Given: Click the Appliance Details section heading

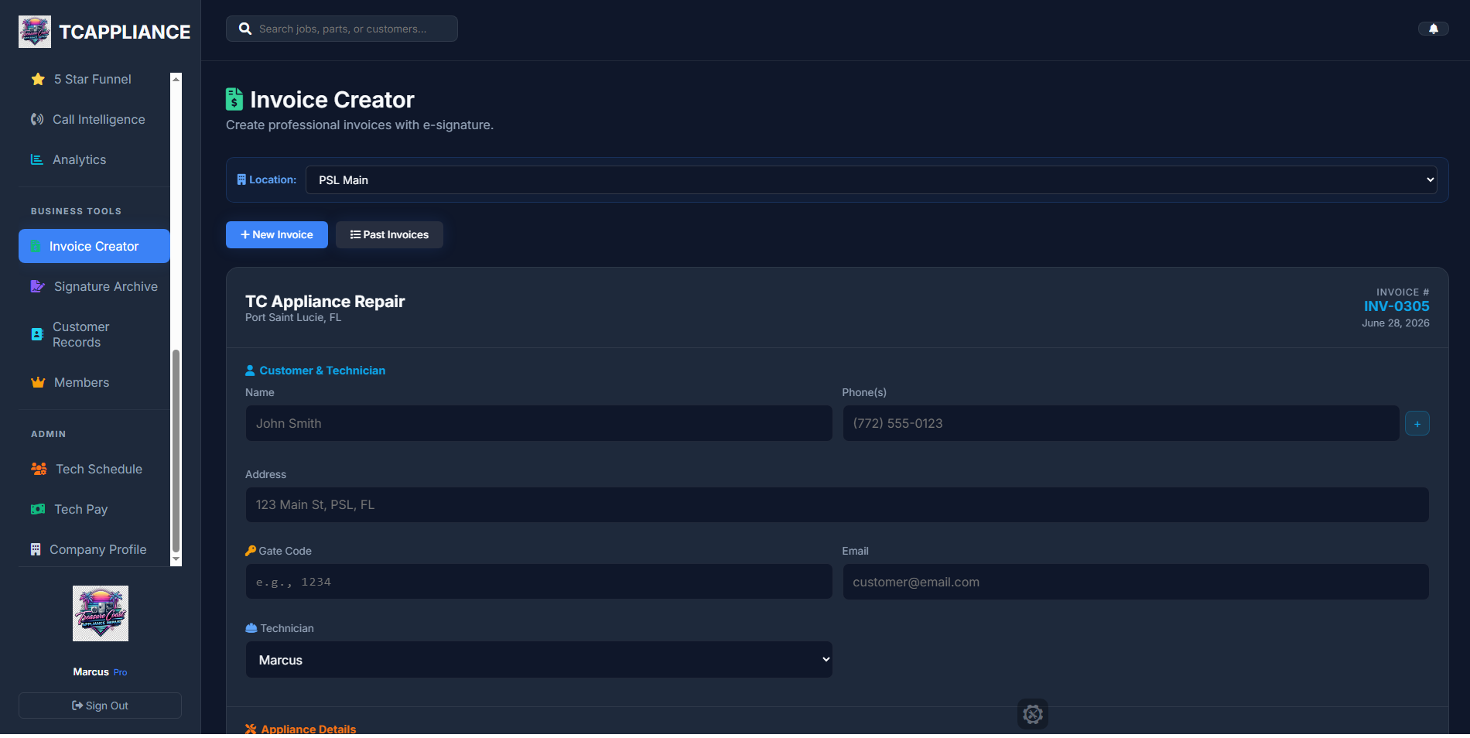Looking at the screenshot, I should [x=308, y=729].
